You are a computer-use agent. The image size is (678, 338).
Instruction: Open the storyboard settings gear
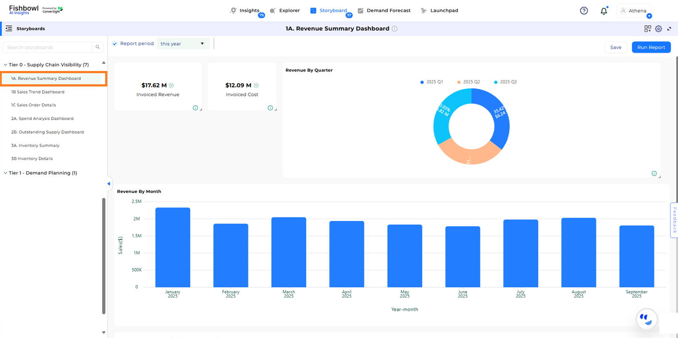click(x=658, y=28)
